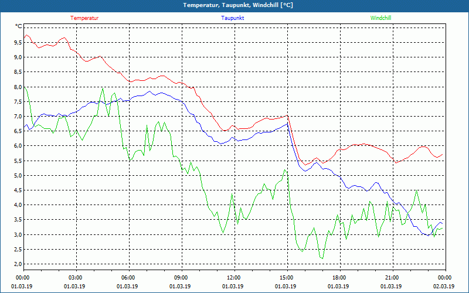Click the 01.03.19 date under 12:00
The image size is (469, 293).
click(x=233, y=287)
